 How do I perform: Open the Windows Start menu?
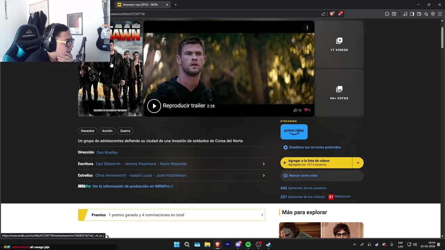coord(177,244)
